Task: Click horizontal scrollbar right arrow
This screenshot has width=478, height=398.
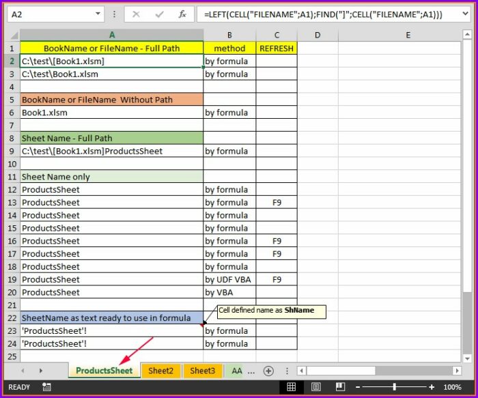Action: [457, 371]
